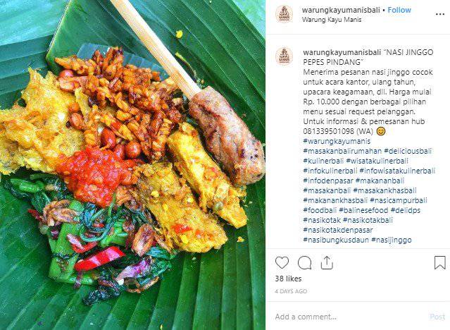Open the #masakanbalirumahan hashtag
The height and width of the screenshot is (330, 450).
342,151
